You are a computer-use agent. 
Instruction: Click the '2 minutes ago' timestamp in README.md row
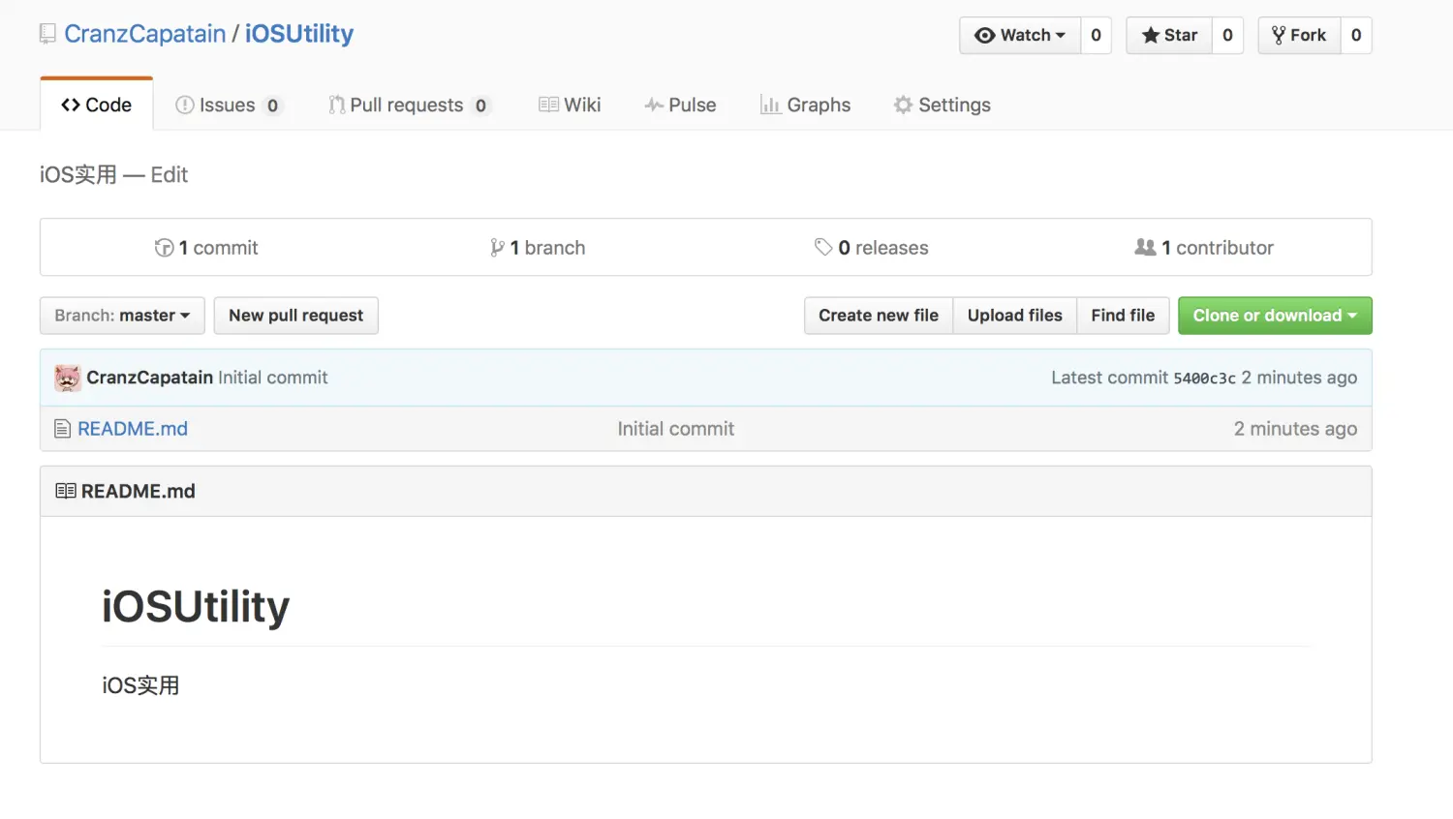click(1295, 429)
